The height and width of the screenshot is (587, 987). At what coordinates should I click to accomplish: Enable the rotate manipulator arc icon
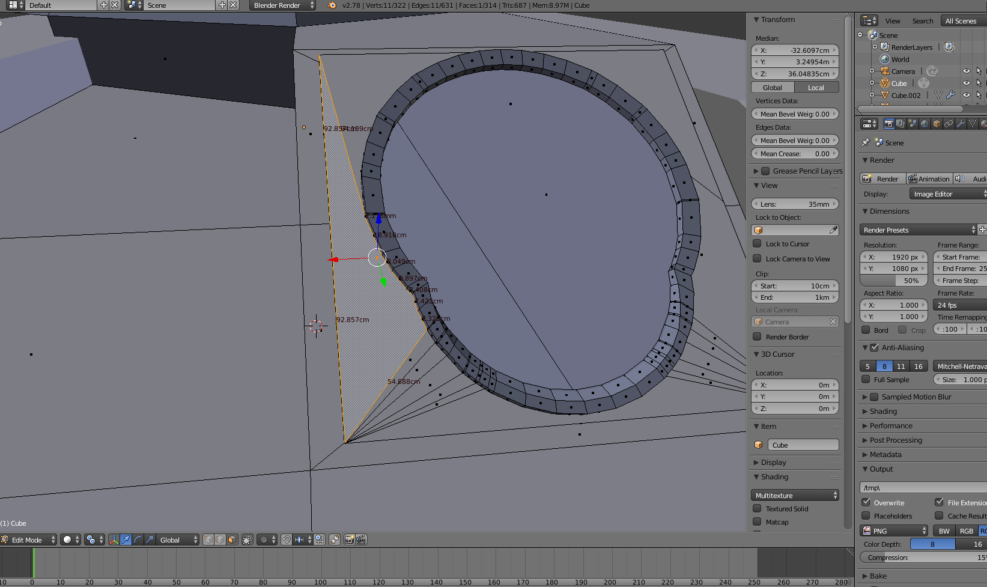pos(138,540)
